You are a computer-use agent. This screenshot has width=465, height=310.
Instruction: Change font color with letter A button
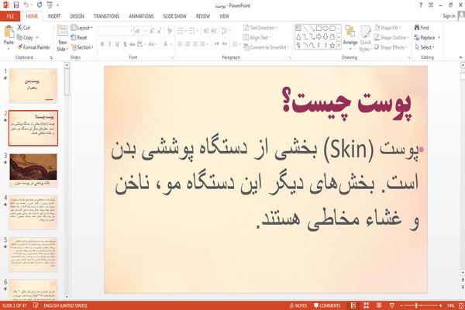click(166, 44)
